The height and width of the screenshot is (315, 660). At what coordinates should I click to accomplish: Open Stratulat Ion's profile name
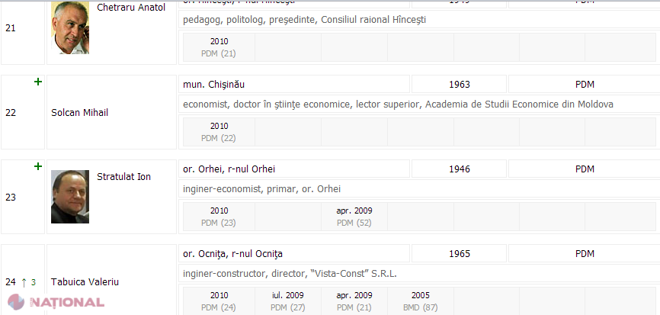pos(123,176)
